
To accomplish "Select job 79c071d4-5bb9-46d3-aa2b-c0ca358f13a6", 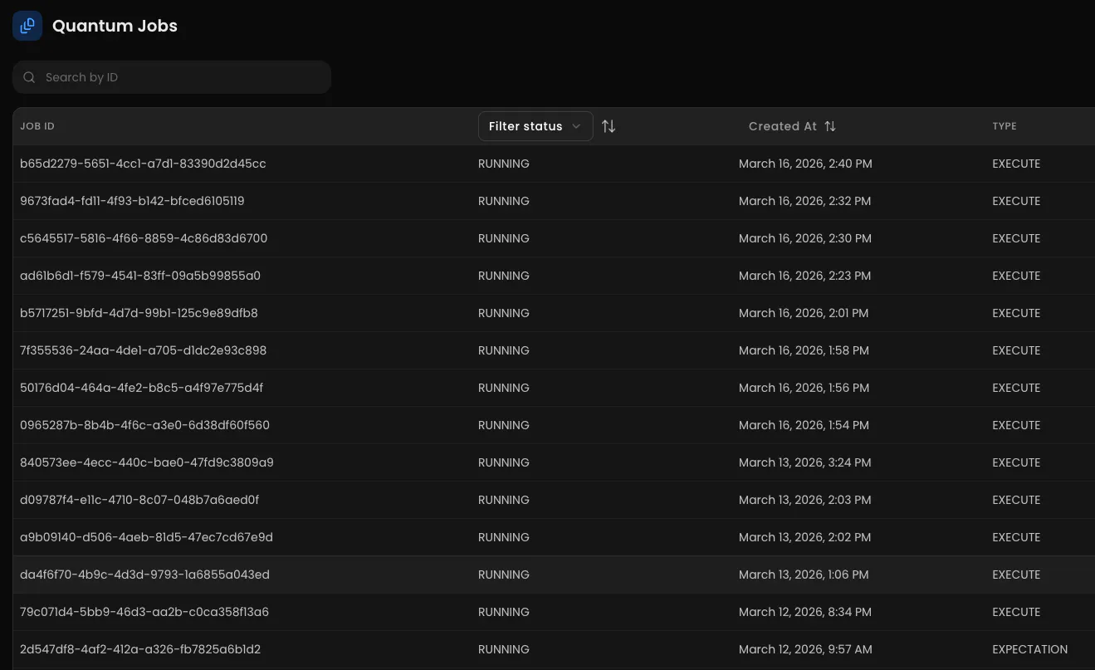I will (x=144, y=612).
